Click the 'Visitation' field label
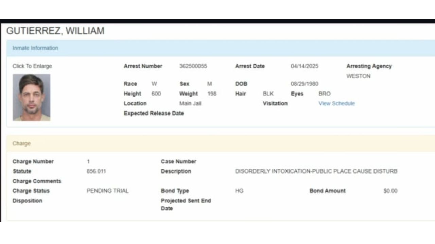 (275, 103)
